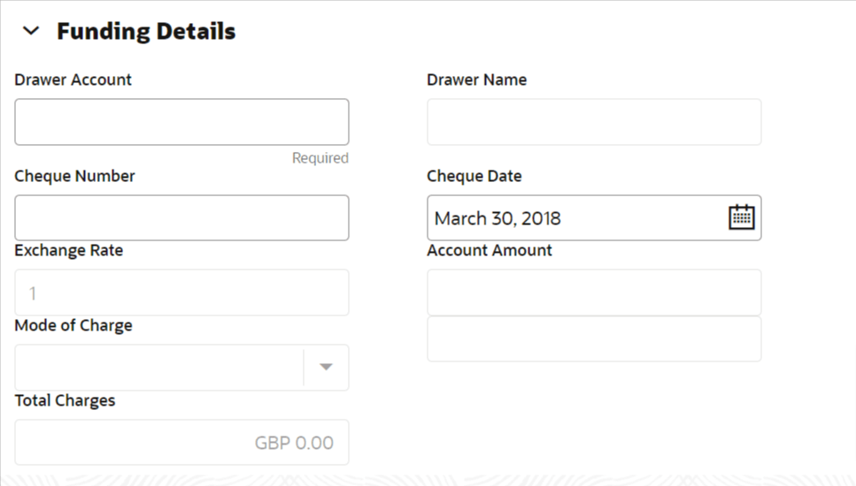Collapse the Funding Details section chevron
The width and height of the screenshot is (856, 486).
pyautogui.click(x=31, y=32)
